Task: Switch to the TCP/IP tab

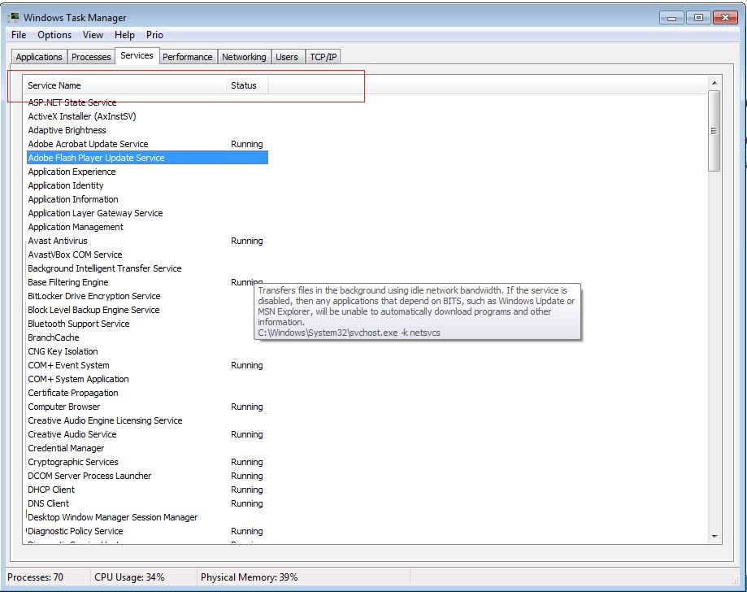Action: (323, 57)
